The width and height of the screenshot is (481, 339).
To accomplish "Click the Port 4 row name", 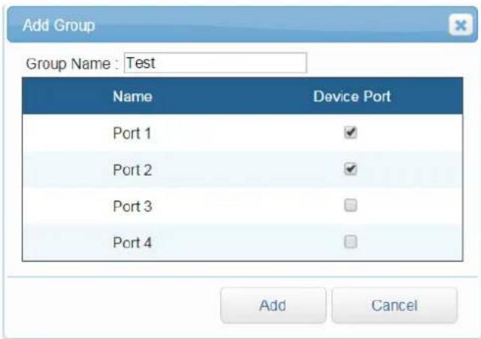I will 132,242.
